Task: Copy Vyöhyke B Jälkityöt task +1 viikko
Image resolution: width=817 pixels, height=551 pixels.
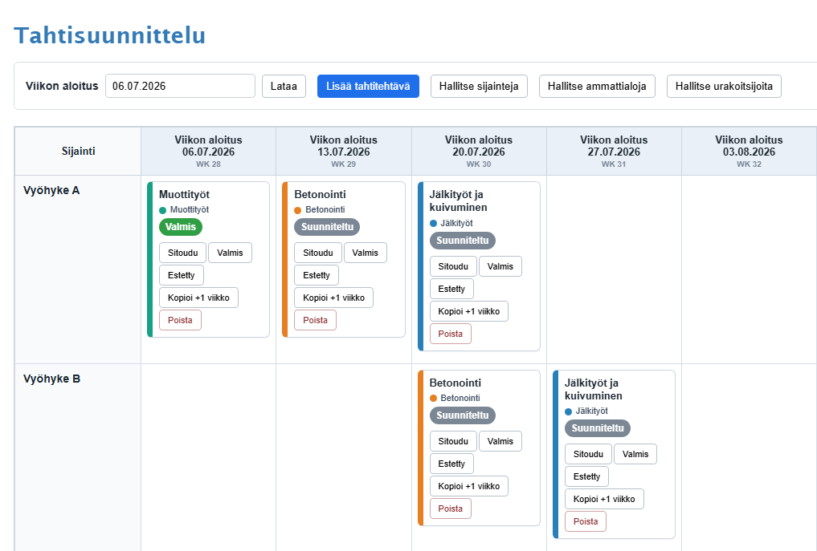Action: click(x=604, y=499)
